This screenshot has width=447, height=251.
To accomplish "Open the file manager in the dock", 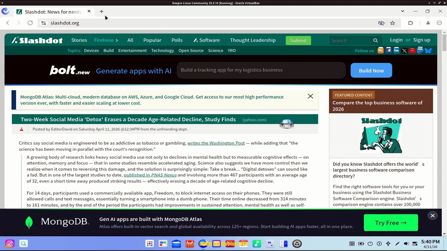I will point(176,244).
